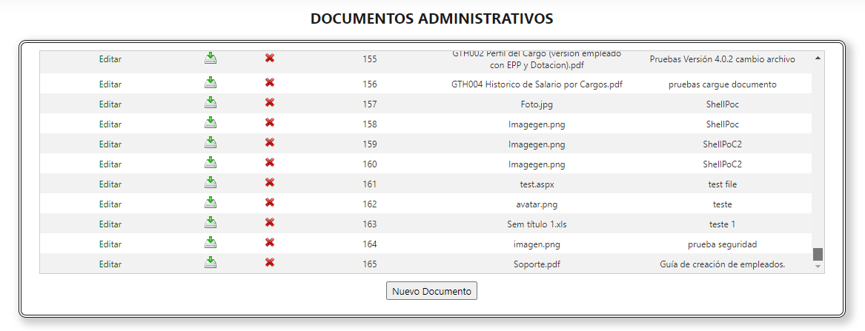The width and height of the screenshot is (865, 331).
Task: Click file name test.aspx
Action: (537, 184)
